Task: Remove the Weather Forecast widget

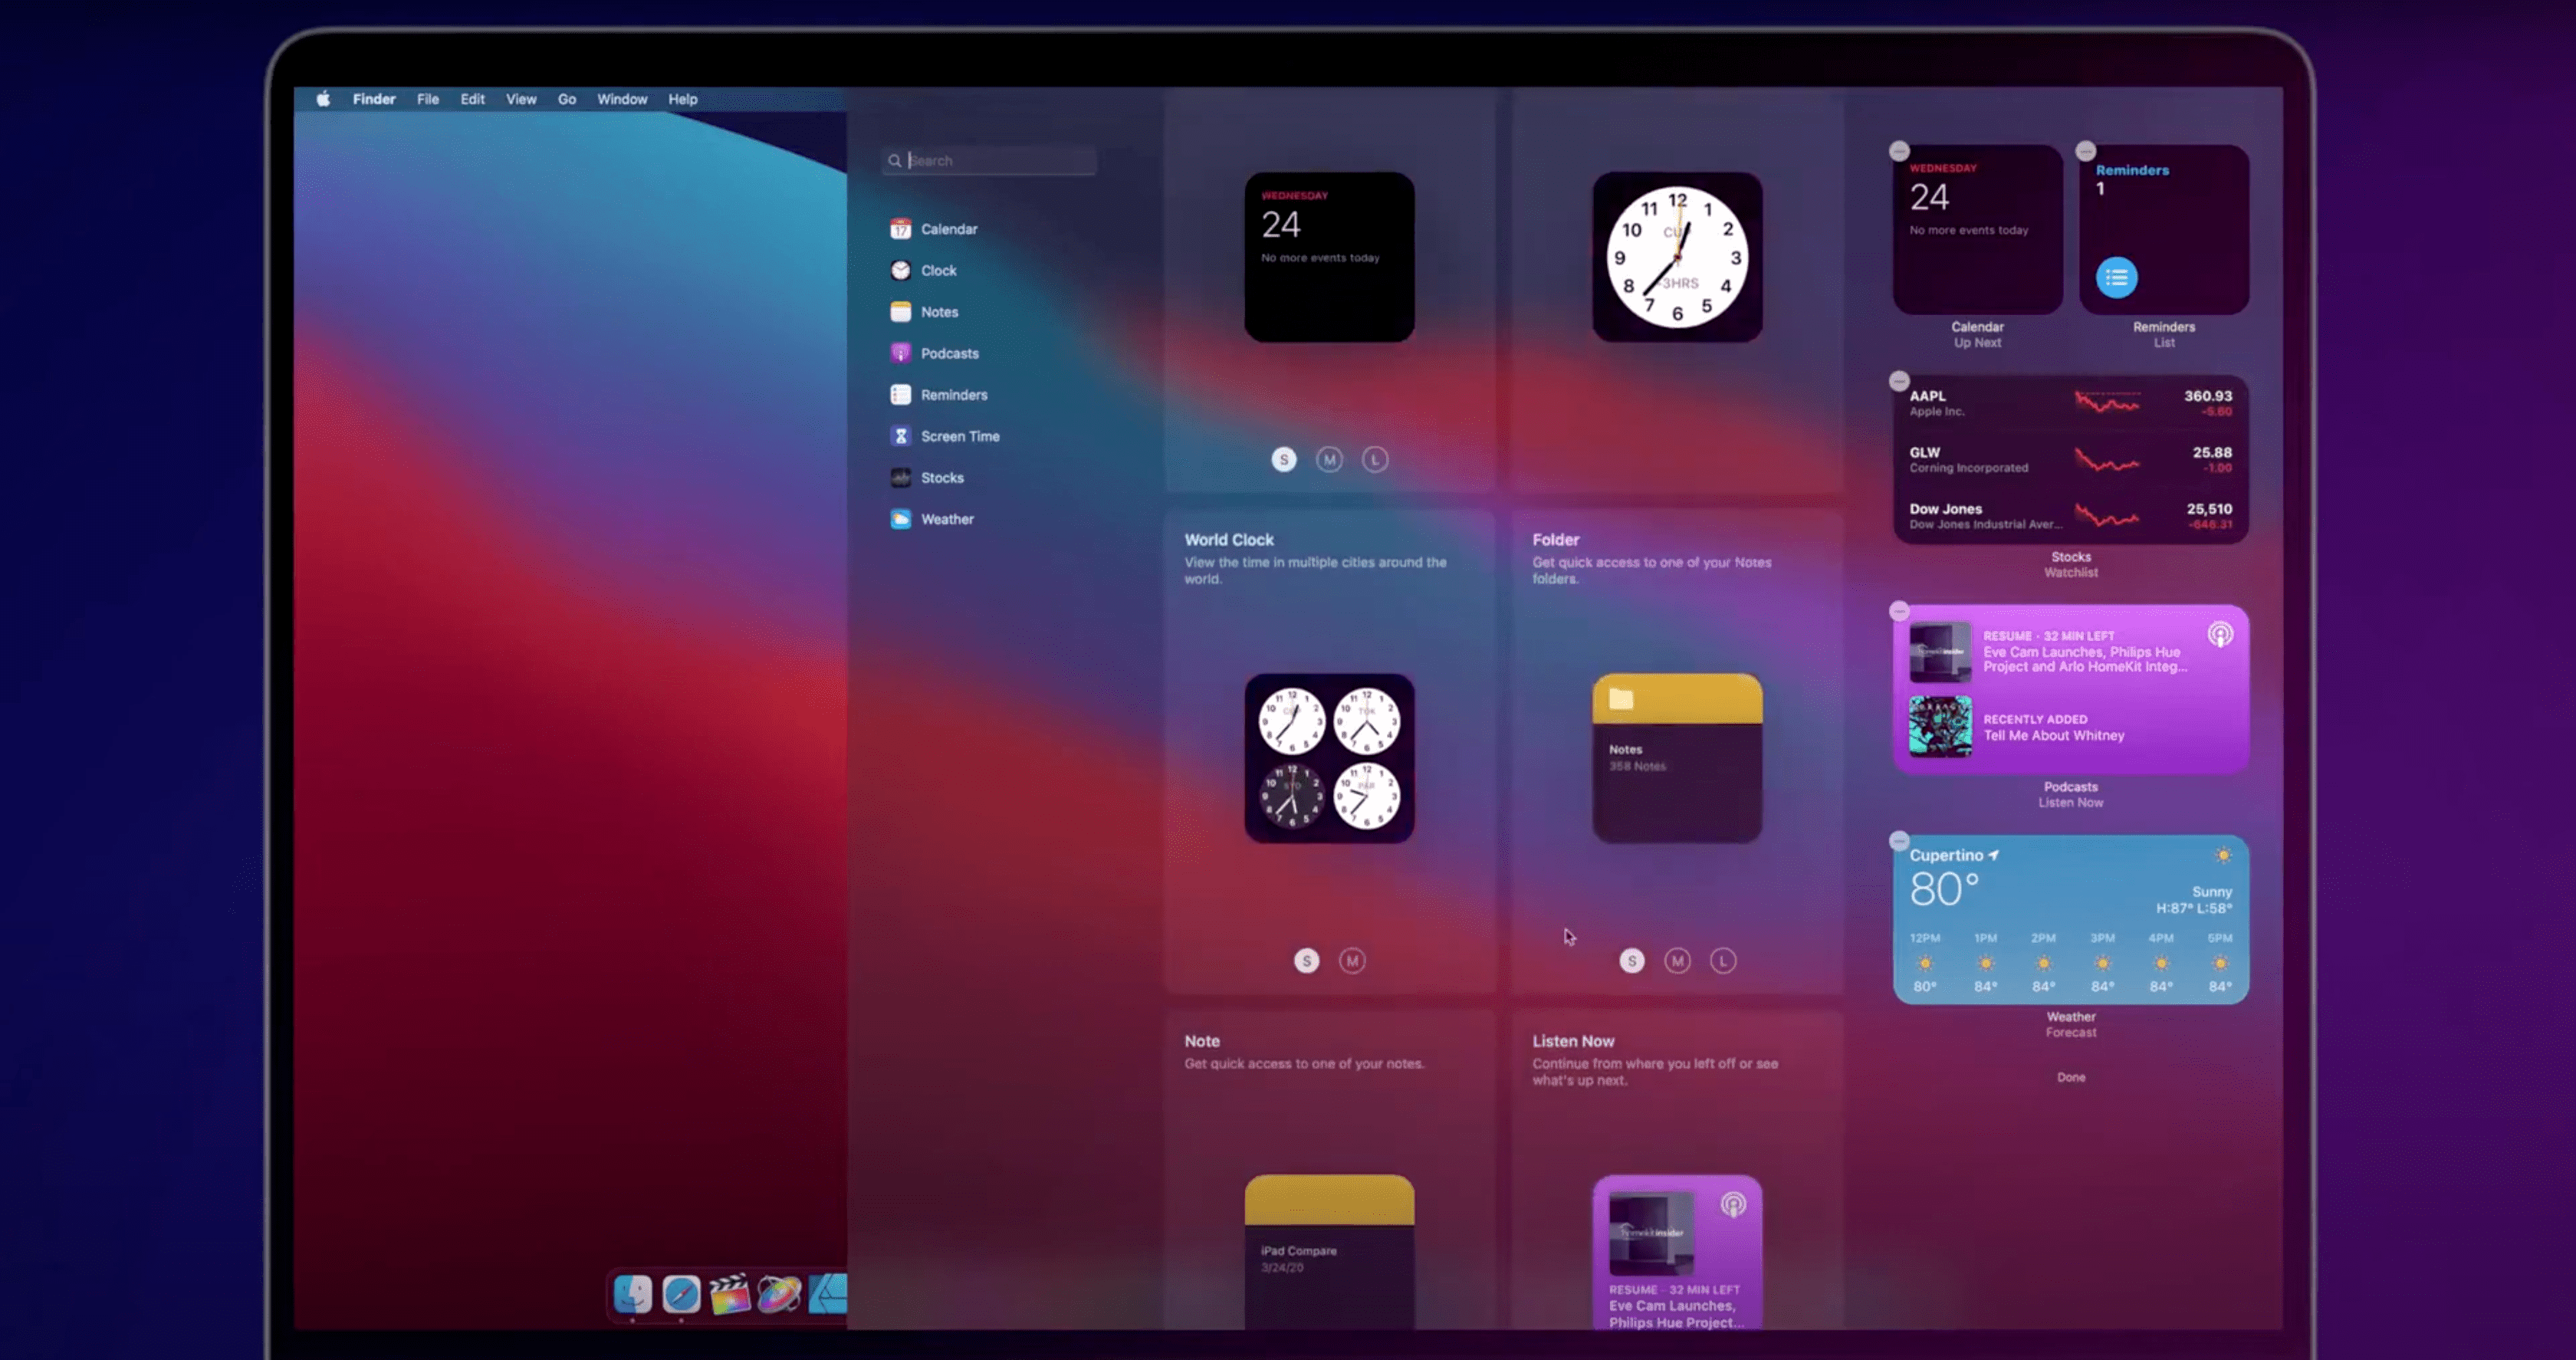Action: click(1899, 840)
